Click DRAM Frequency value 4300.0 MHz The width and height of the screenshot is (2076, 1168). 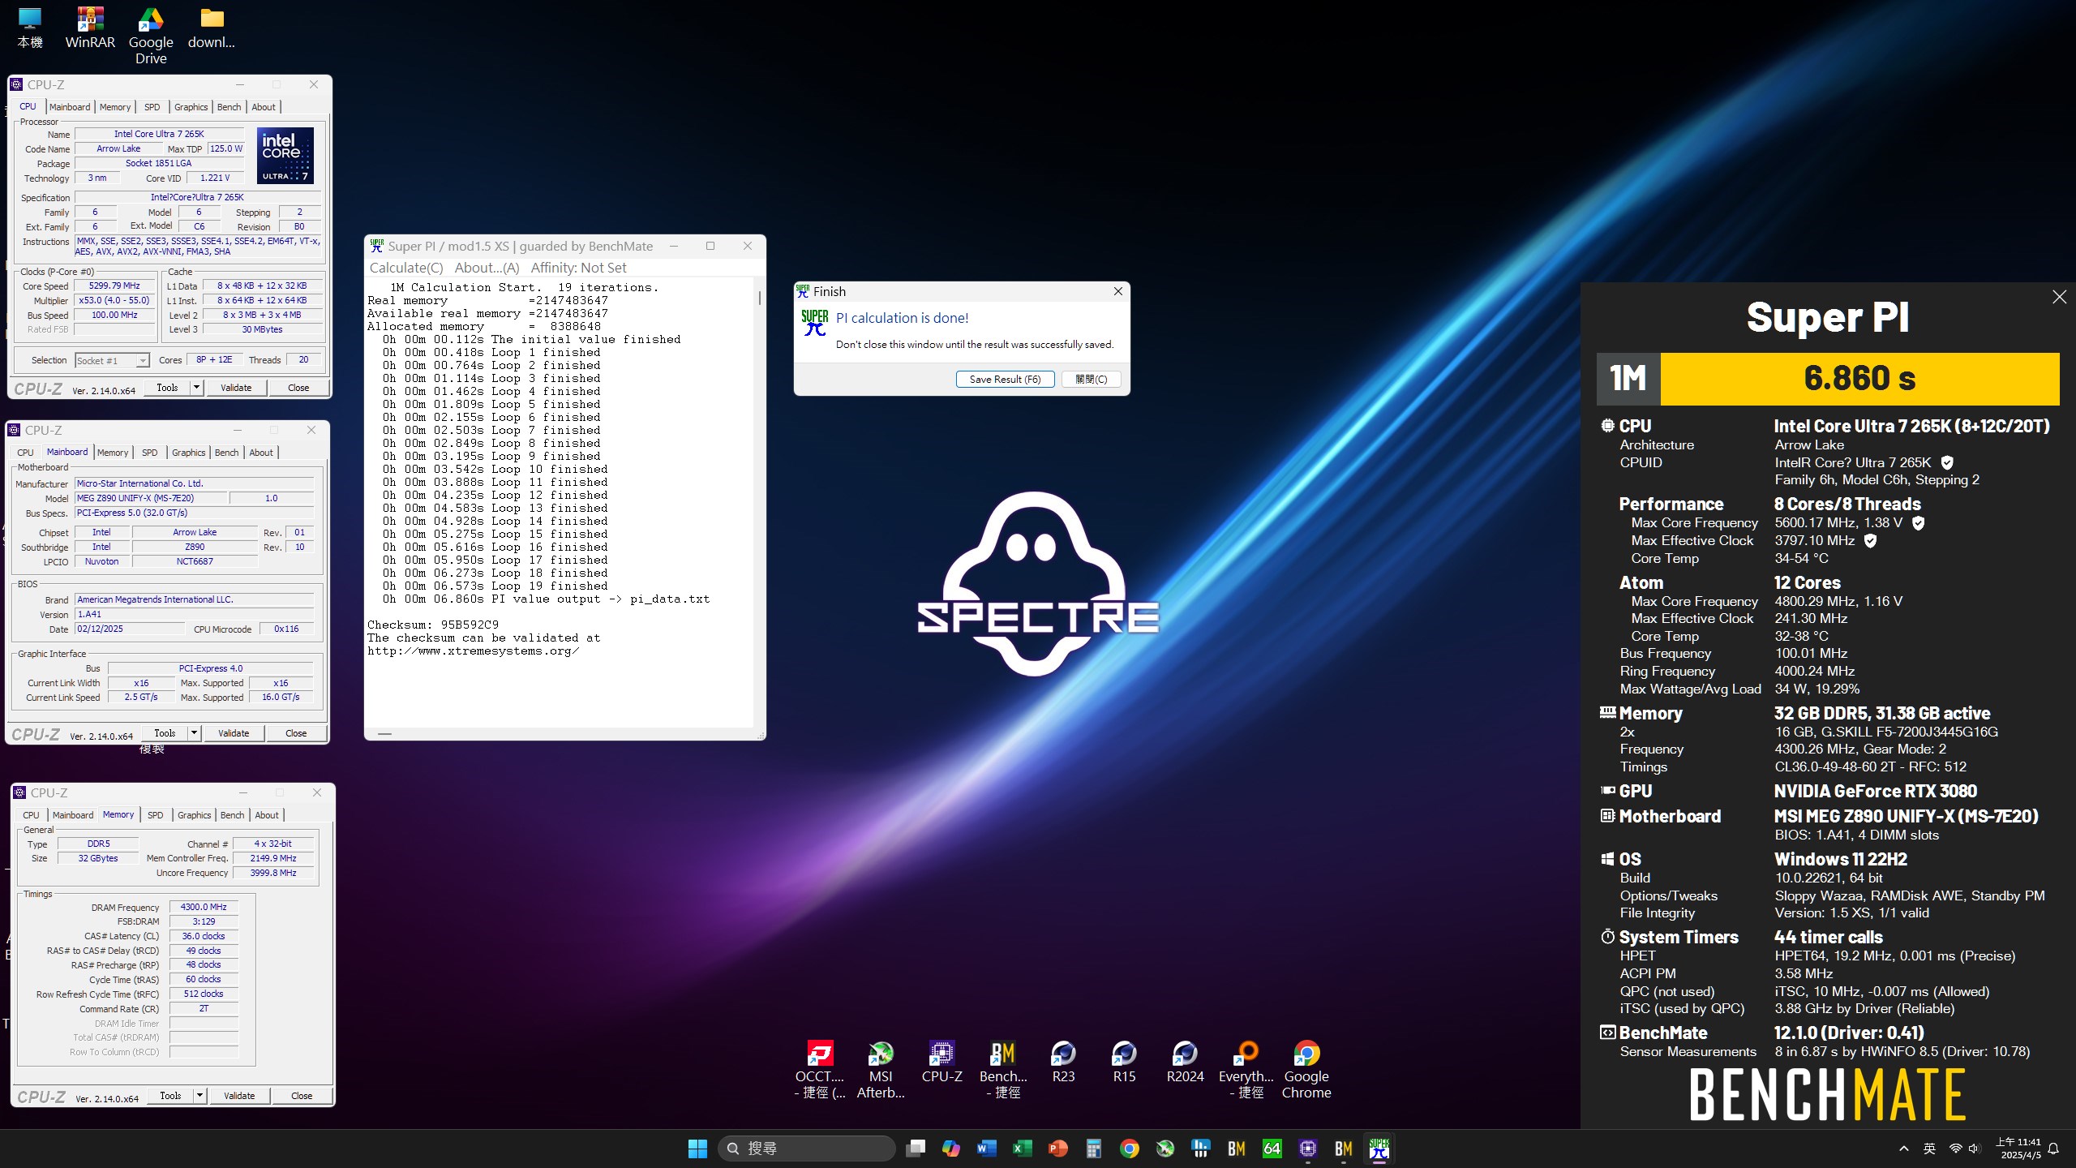click(x=204, y=907)
